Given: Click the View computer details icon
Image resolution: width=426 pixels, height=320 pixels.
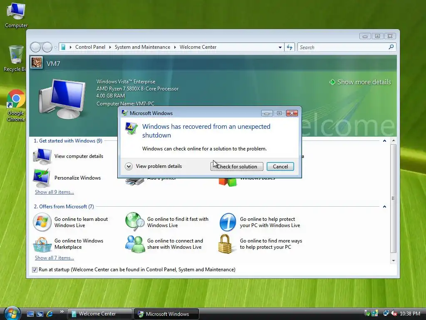Looking at the screenshot, I should pyautogui.click(x=42, y=157).
